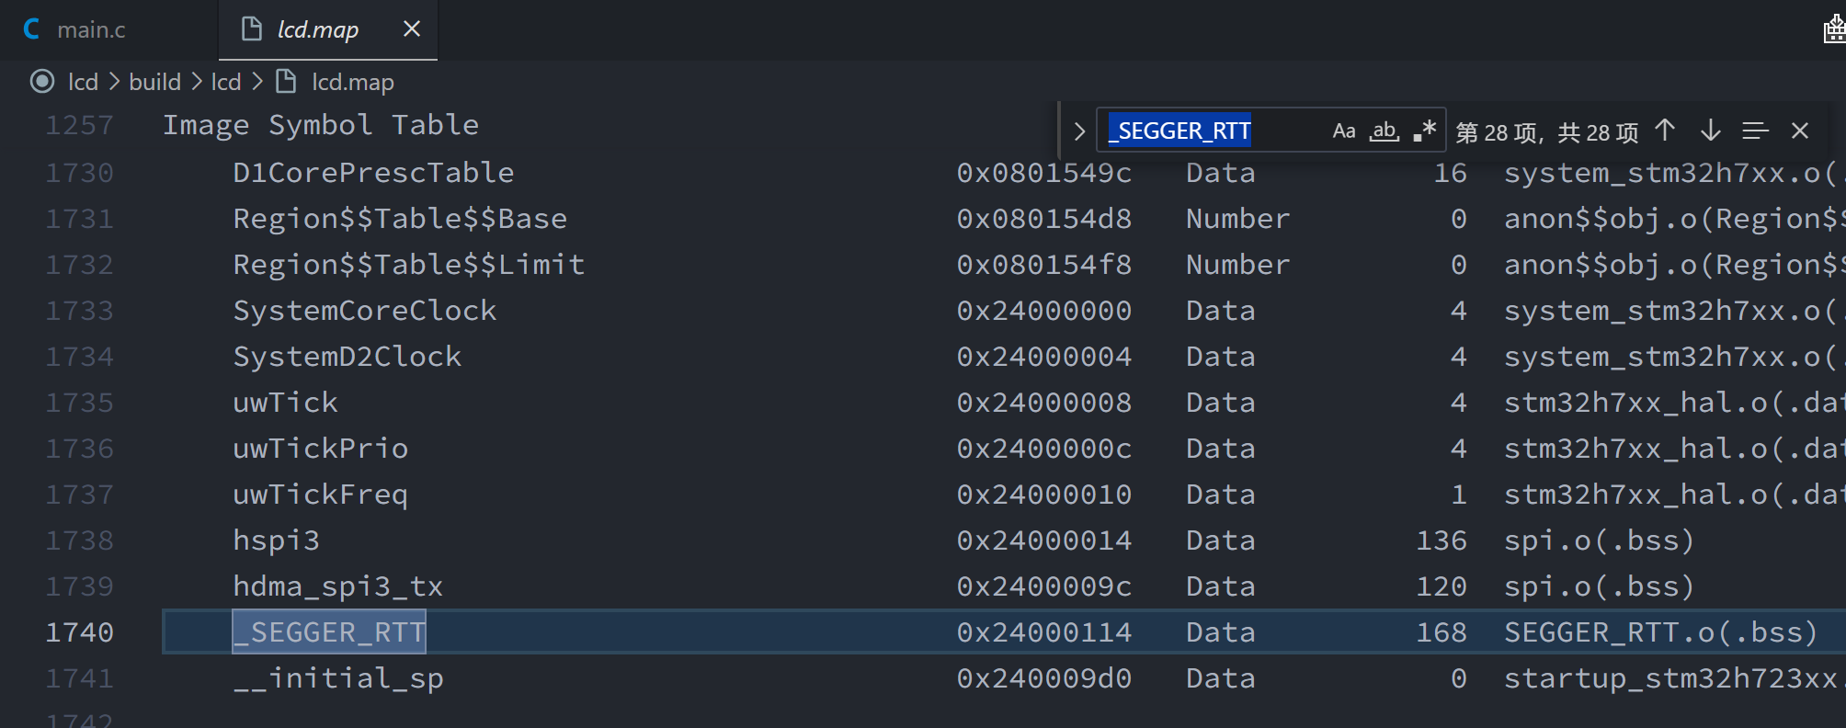Expand the replace field in the find widget
This screenshot has height=728, width=1846.
point(1079,131)
